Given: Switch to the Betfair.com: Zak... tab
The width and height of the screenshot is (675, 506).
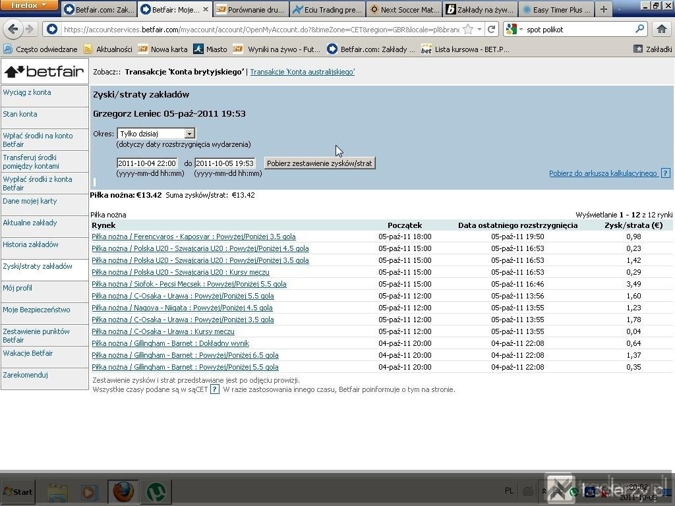Looking at the screenshot, I should (99, 9).
